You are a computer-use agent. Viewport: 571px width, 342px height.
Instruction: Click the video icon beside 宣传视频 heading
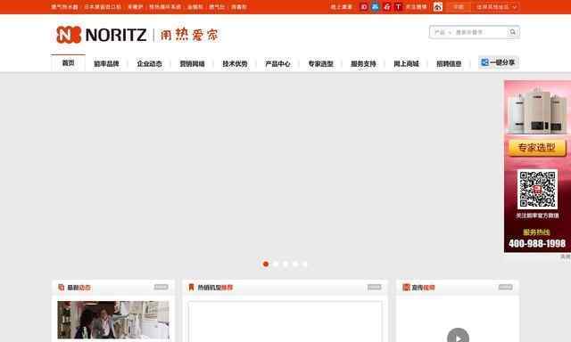pos(406,288)
